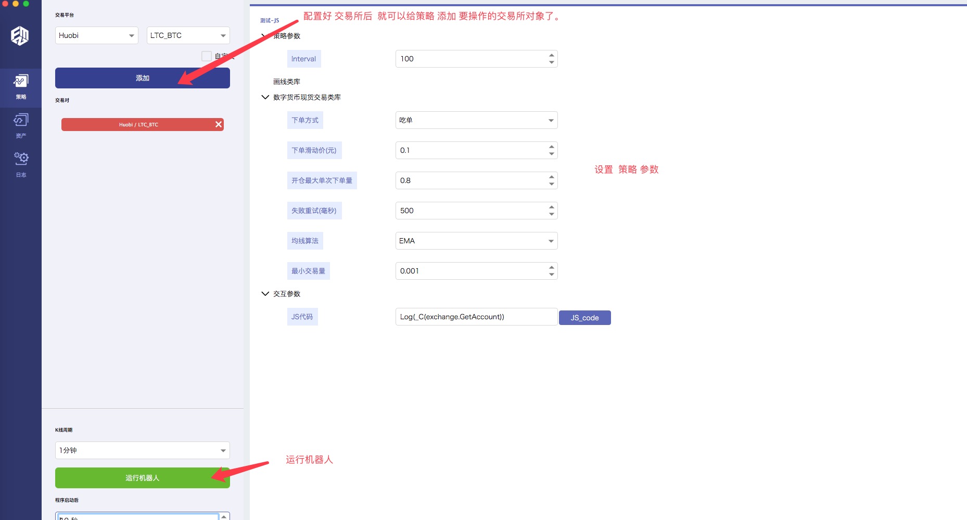Decrease the 最小交易量 value
This screenshot has width=967, height=520.
pos(552,275)
